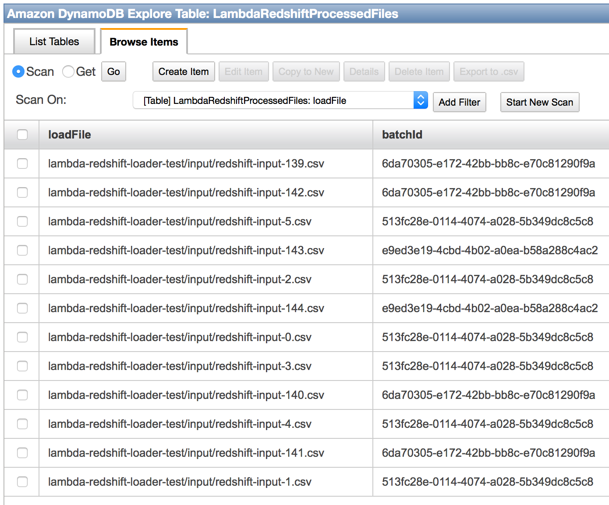Click the Add Filter button
This screenshot has width=609, height=505.
click(460, 102)
